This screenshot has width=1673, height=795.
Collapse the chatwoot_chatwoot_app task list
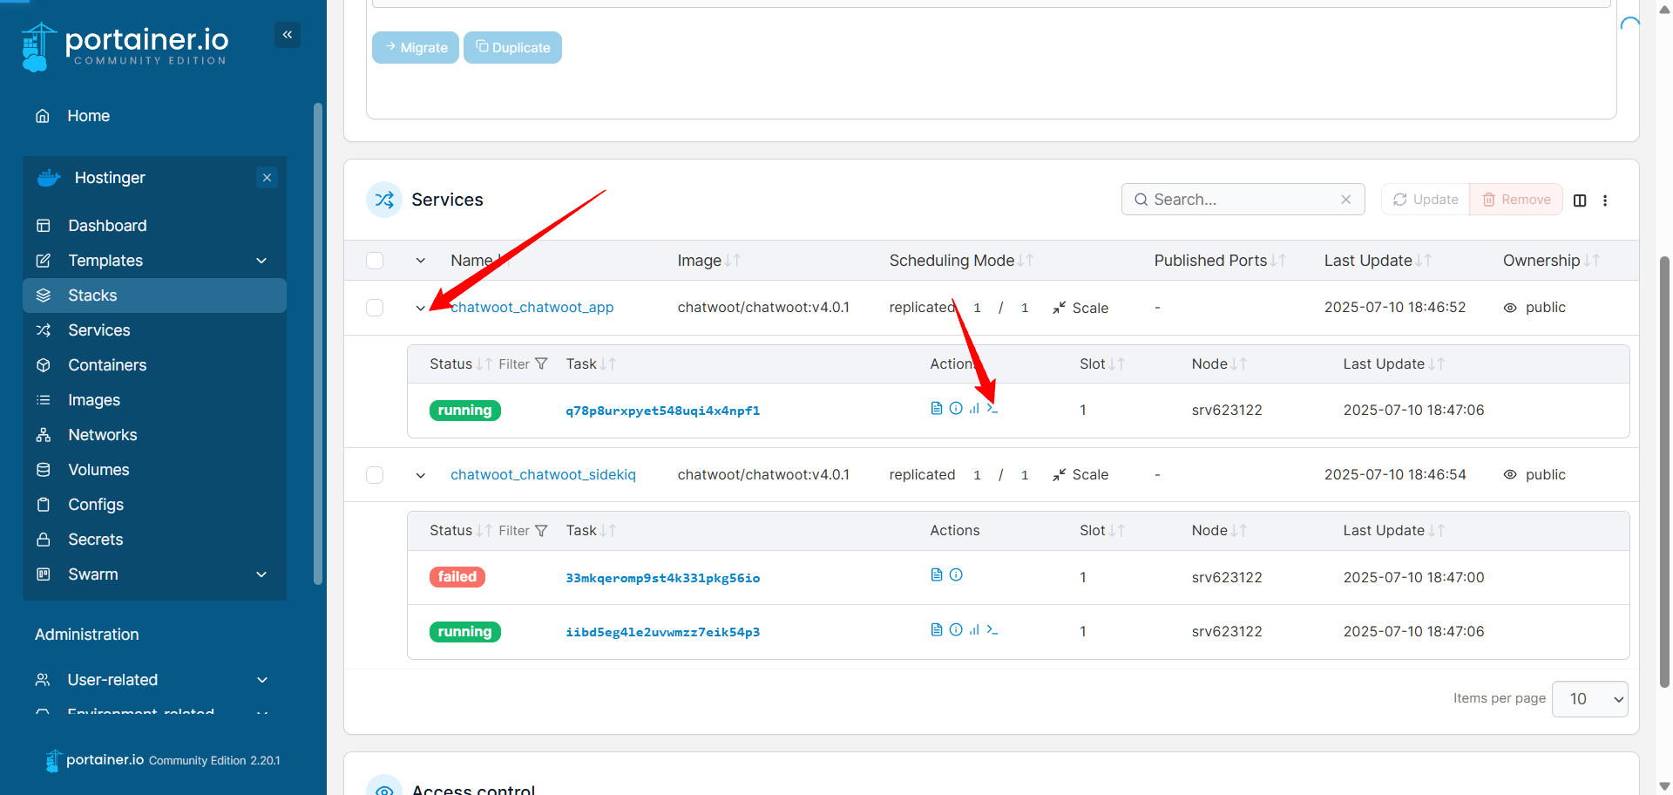click(421, 308)
